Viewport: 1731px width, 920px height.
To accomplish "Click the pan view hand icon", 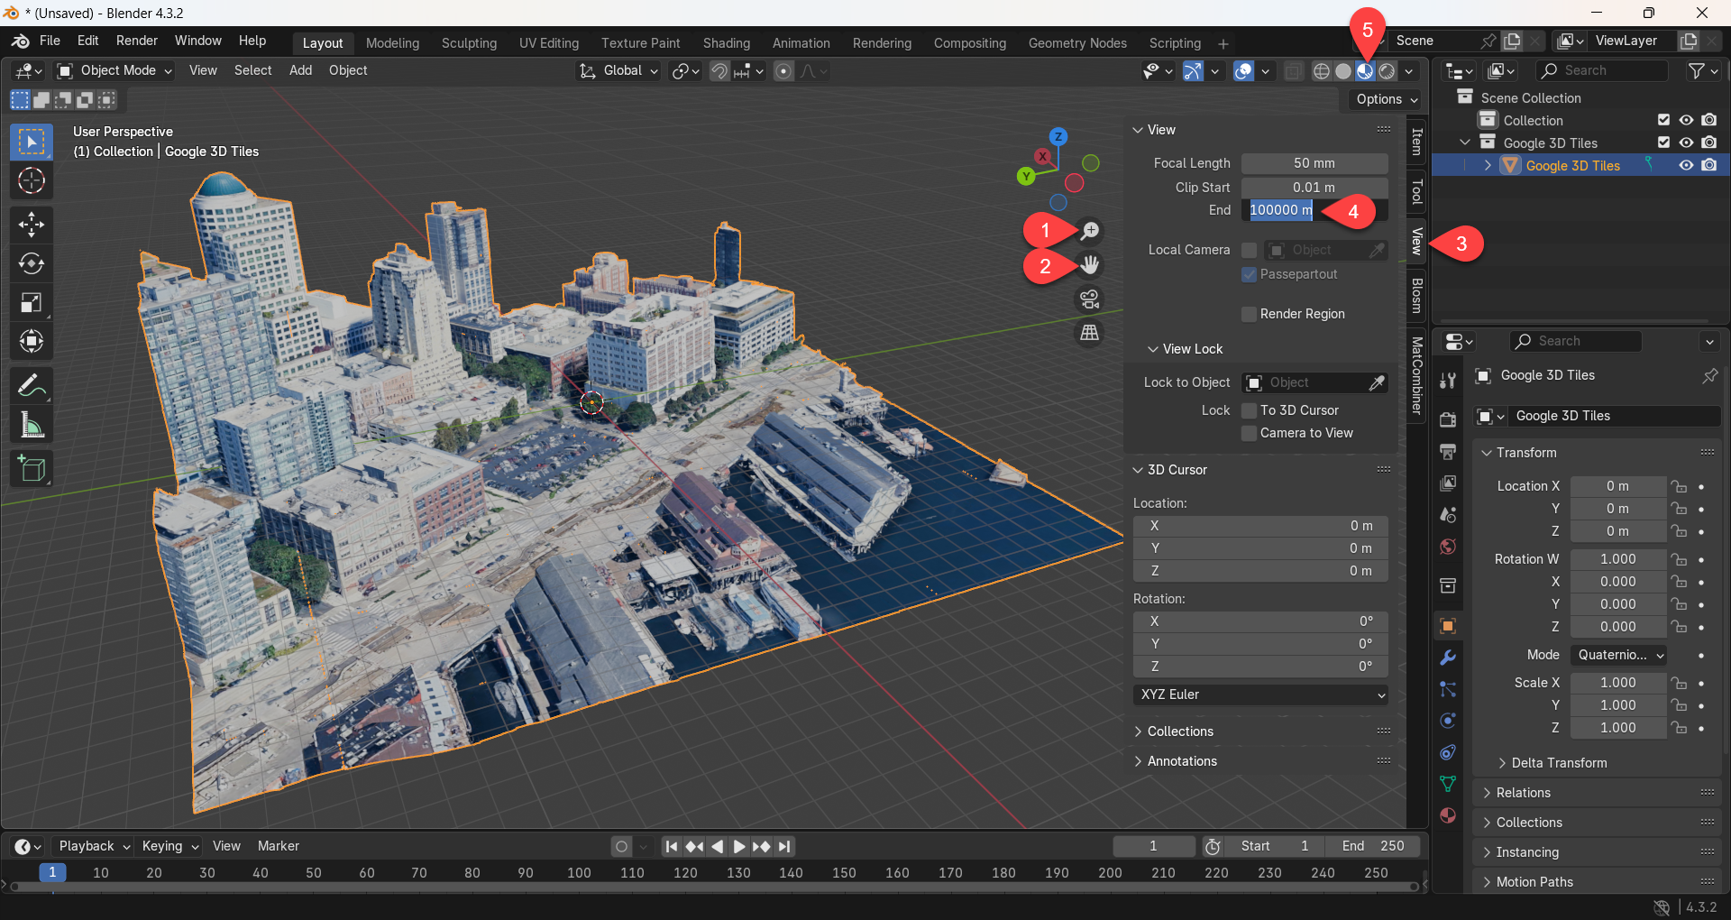I will [x=1090, y=264].
